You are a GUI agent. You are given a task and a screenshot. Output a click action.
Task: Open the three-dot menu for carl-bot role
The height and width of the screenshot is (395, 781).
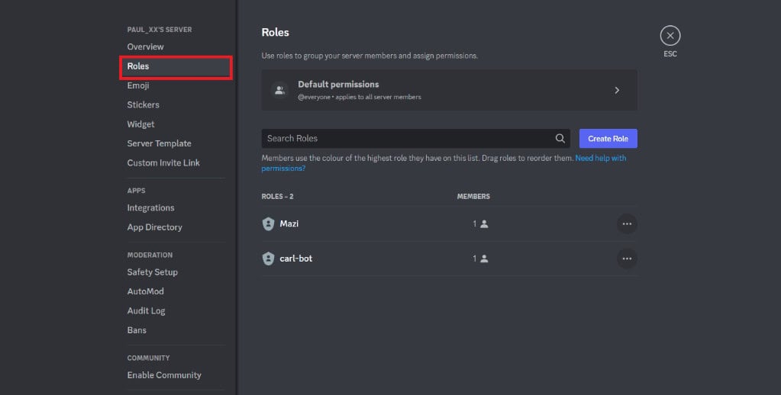pyautogui.click(x=627, y=259)
